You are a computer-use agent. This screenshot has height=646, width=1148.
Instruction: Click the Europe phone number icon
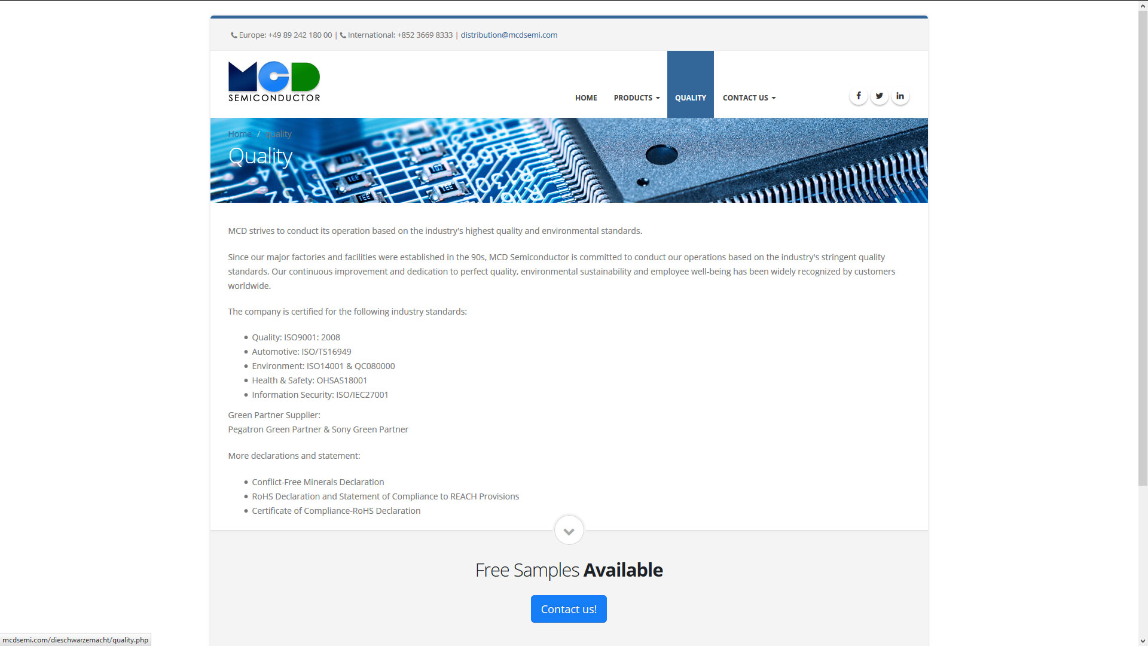pos(234,35)
